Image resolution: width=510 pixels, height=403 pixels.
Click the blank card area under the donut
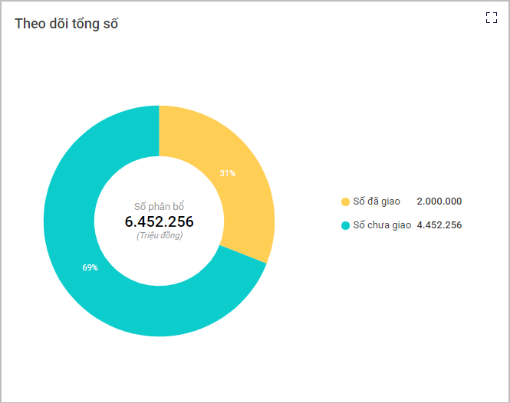click(x=159, y=368)
